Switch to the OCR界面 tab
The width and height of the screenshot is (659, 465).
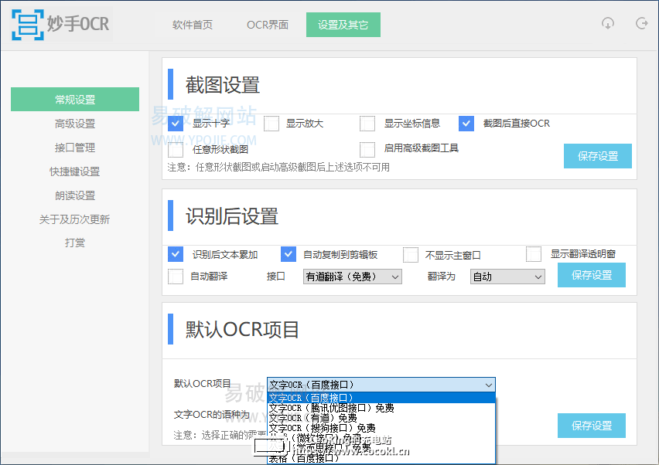pyautogui.click(x=268, y=25)
